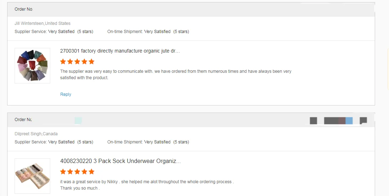Viewport: 389px width, 196px height.
Task: Reply to Jill Wintersteen's review
Action: (x=66, y=94)
